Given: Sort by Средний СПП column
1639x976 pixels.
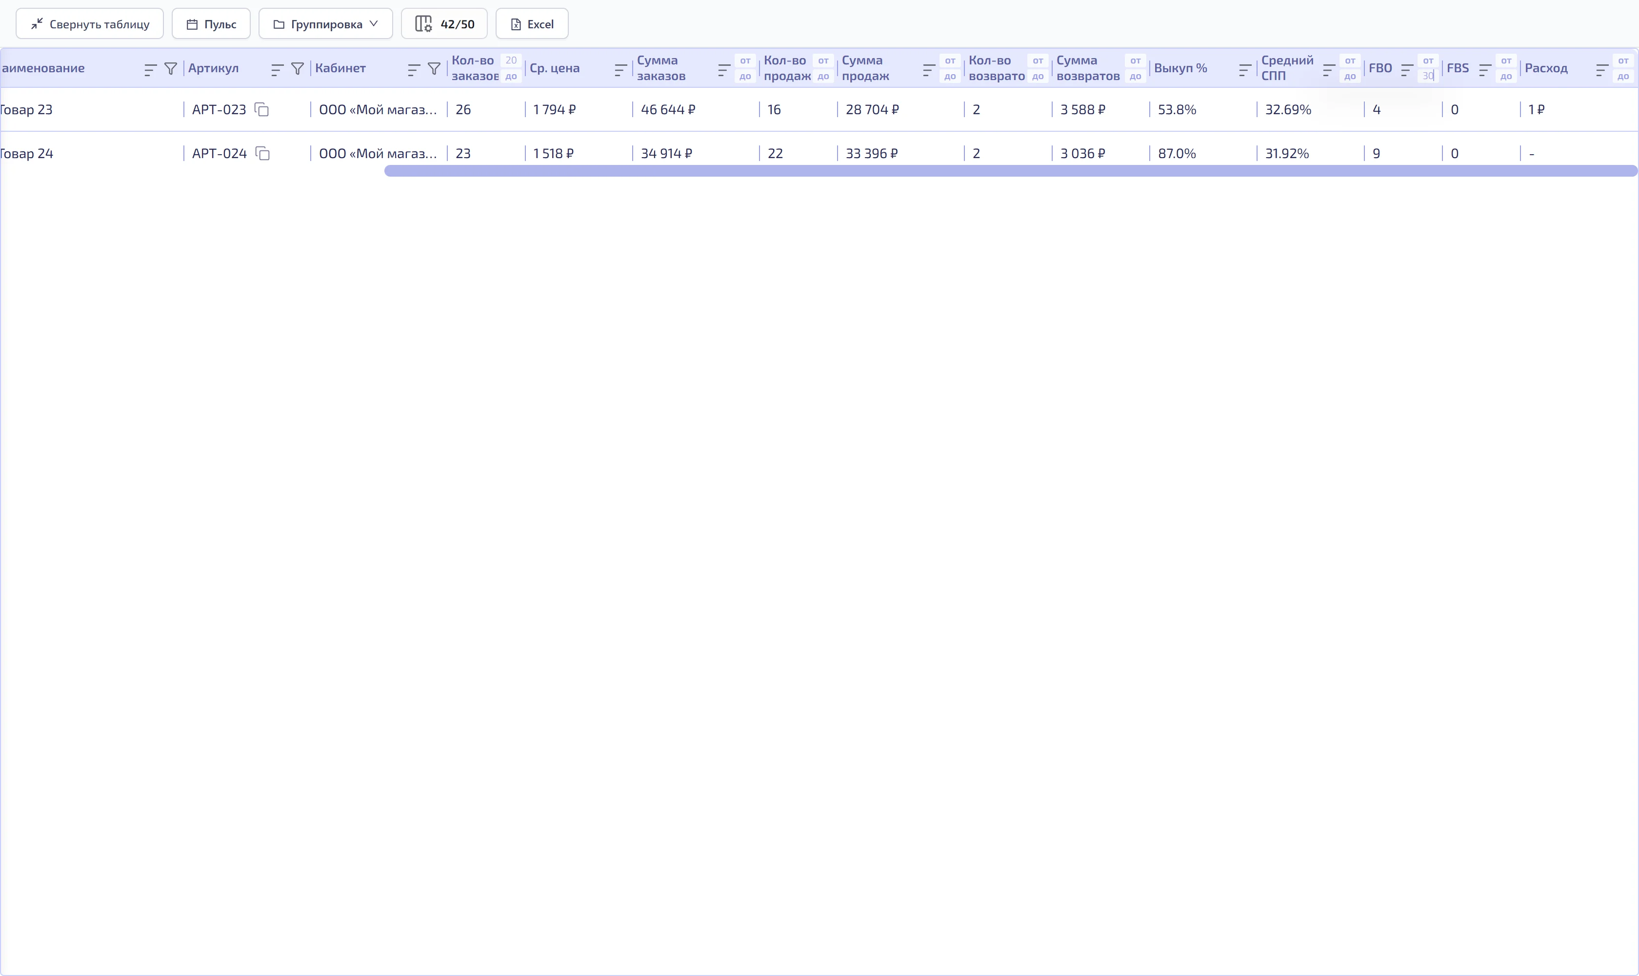Looking at the screenshot, I should pyautogui.click(x=1329, y=69).
